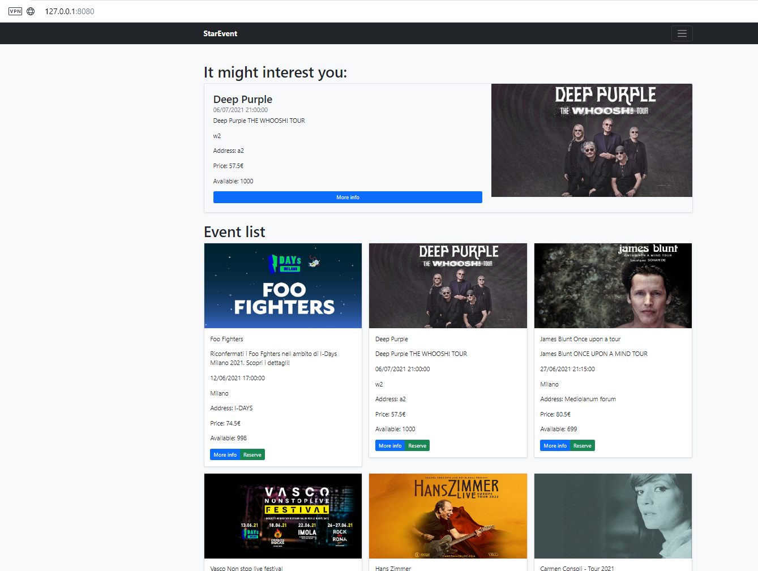Click 'Price: 74.5€' on Foo Fighters card
Screen dimensions: 758x571
[225, 423]
